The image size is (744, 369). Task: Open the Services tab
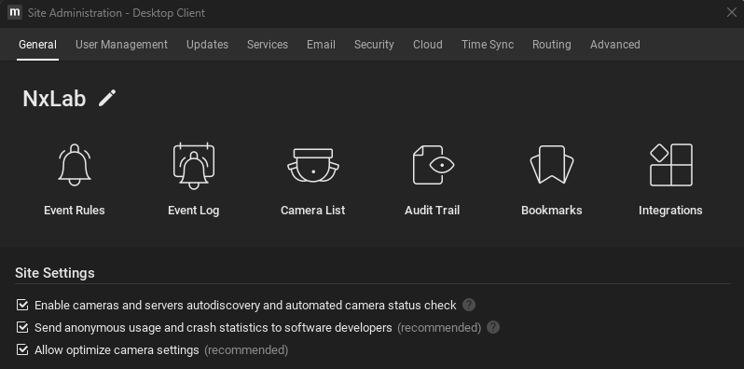point(268,45)
